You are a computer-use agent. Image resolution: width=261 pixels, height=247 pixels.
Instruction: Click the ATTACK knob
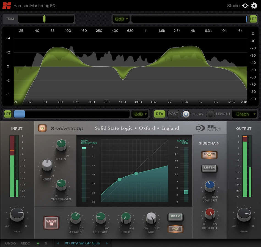click(x=76, y=218)
